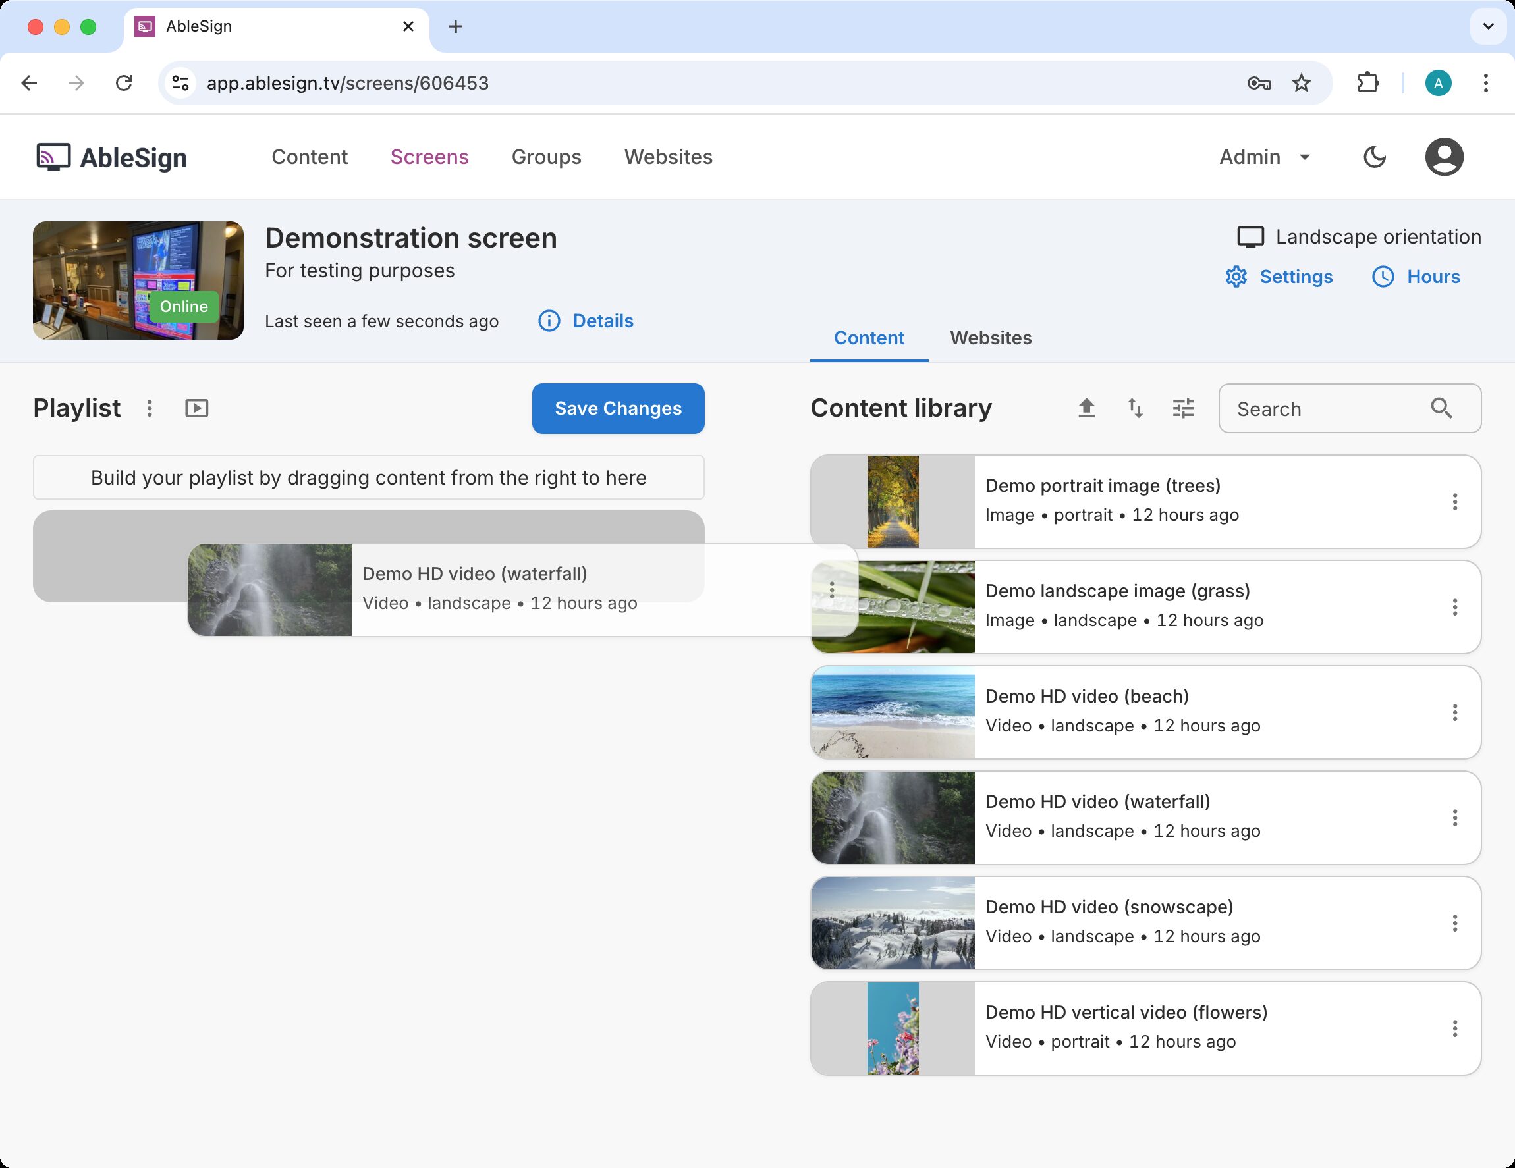Open options for Demo HD video (beach)
The height and width of the screenshot is (1168, 1515).
(x=1454, y=712)
